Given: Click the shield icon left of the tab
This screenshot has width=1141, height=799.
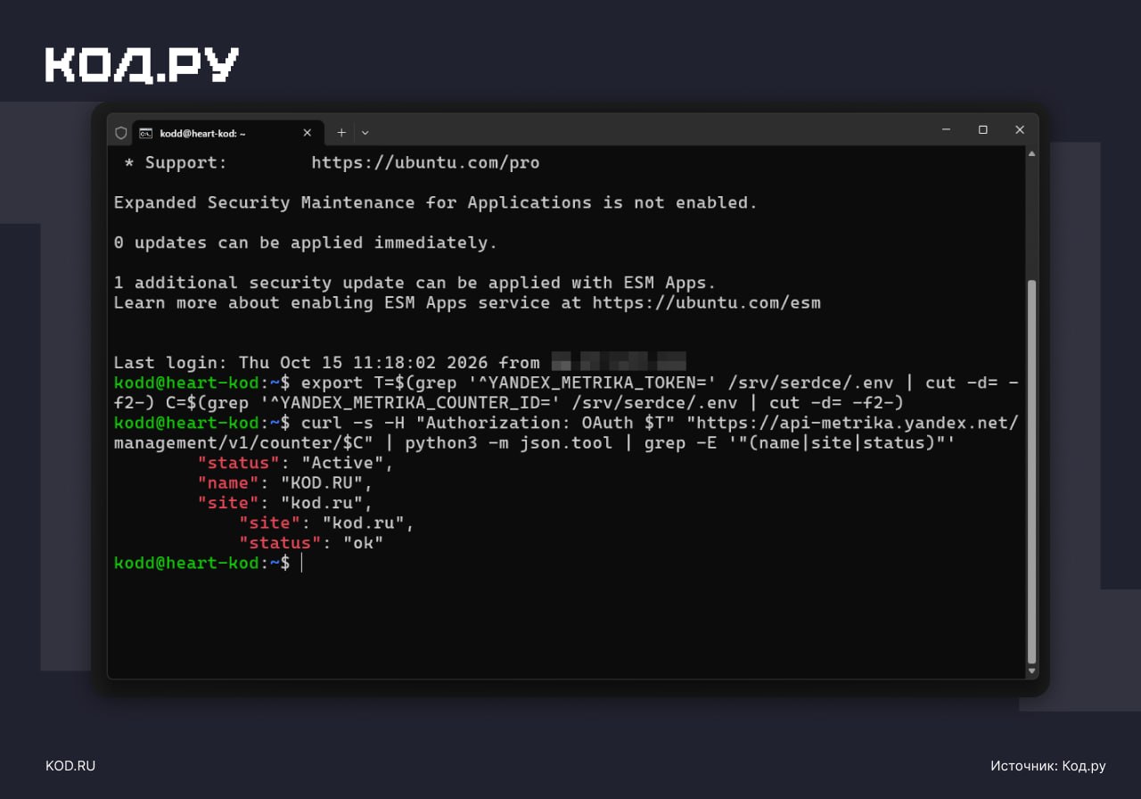Looking at the screenshot, I should point(121,133).
